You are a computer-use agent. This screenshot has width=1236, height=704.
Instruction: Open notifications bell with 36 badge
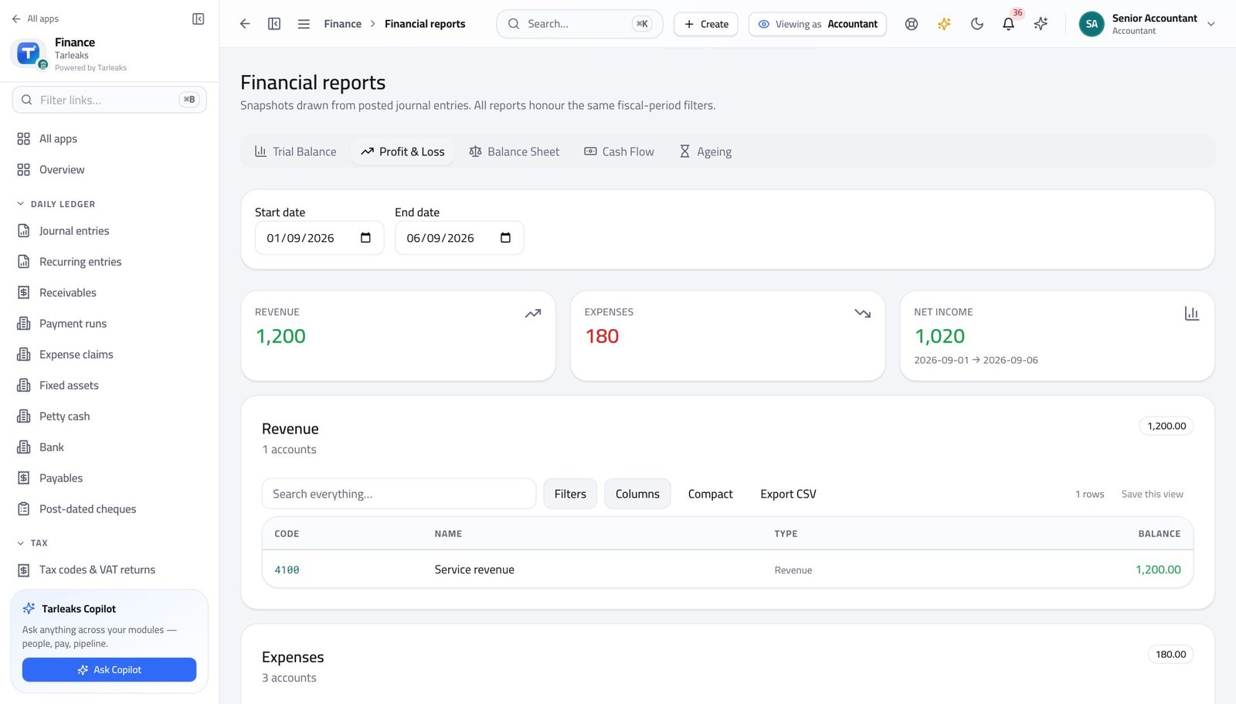(1009, 24)
